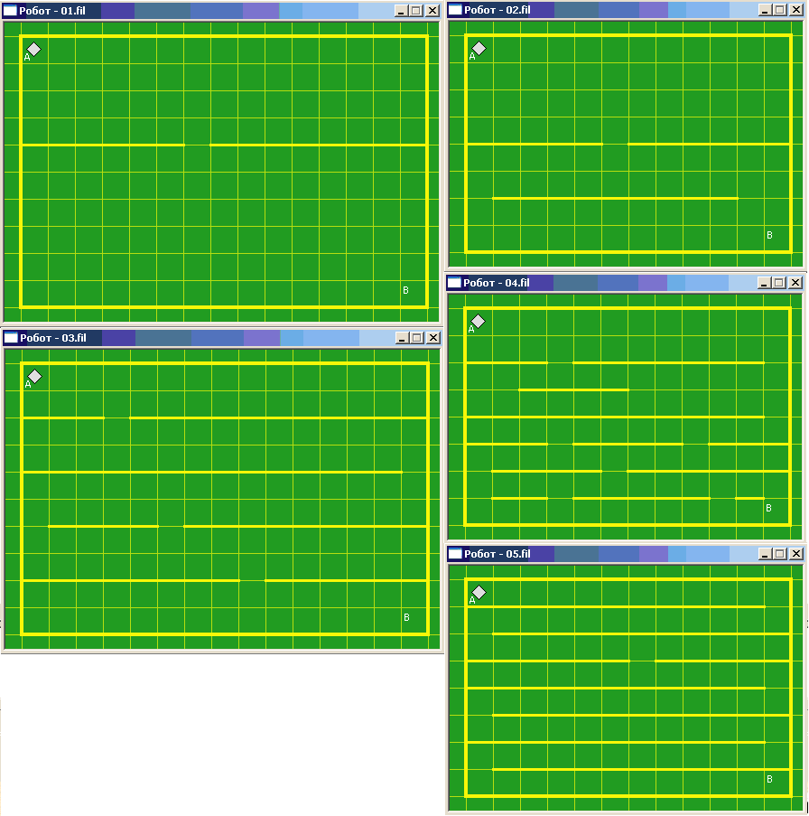Activate the Робот - 03.fil title bar

[222, 338]
